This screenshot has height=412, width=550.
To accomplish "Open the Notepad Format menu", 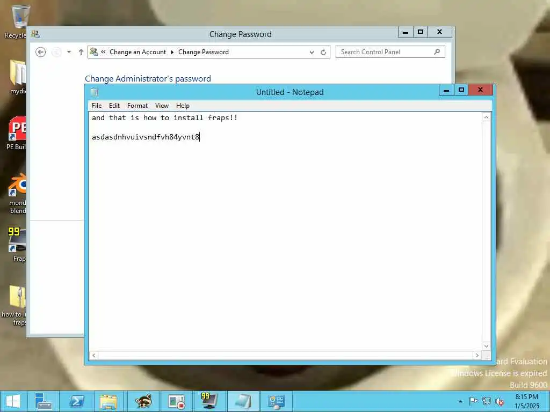I will (x=137, y=106).
